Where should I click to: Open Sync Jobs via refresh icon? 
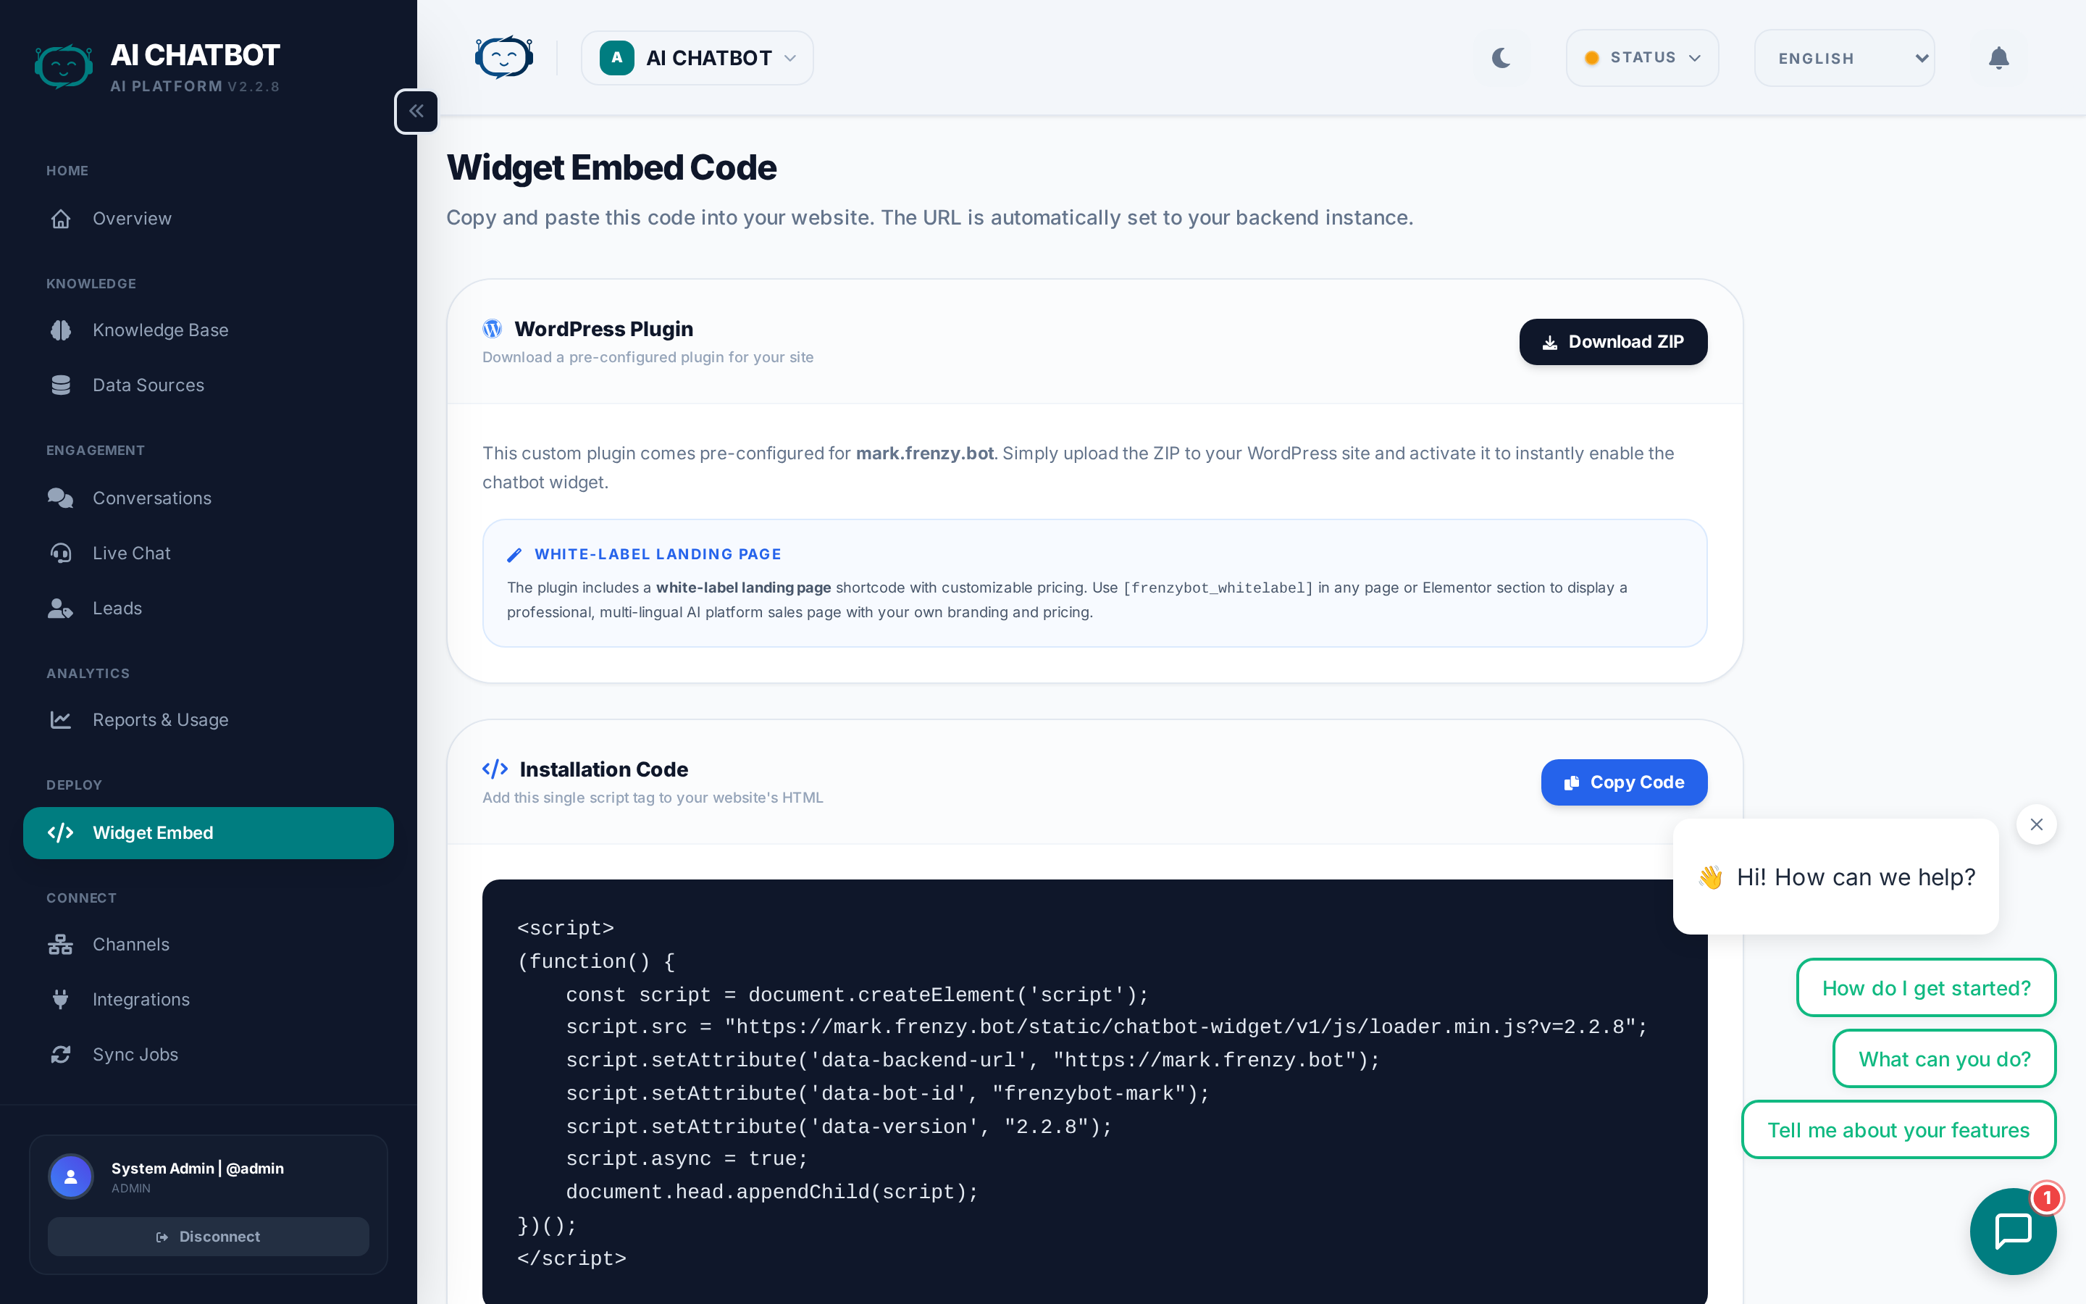[60, 1054]
